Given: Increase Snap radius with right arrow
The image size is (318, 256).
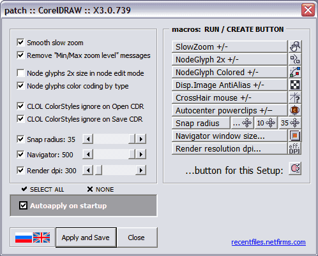Looking at the screenshot, I should point(141,139).
